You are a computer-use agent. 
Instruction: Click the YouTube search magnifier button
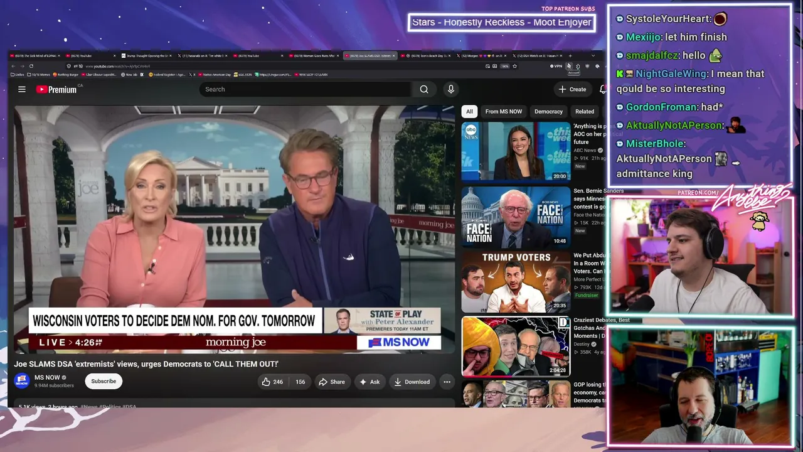pyautogui.click(x=424, y=89)
